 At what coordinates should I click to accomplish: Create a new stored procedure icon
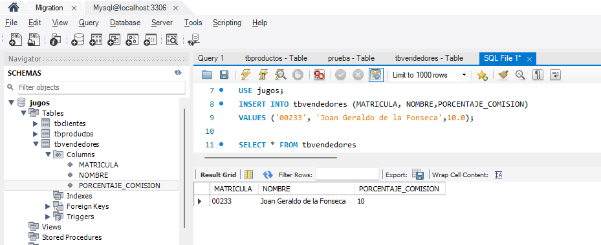click(x=132, y=39)
